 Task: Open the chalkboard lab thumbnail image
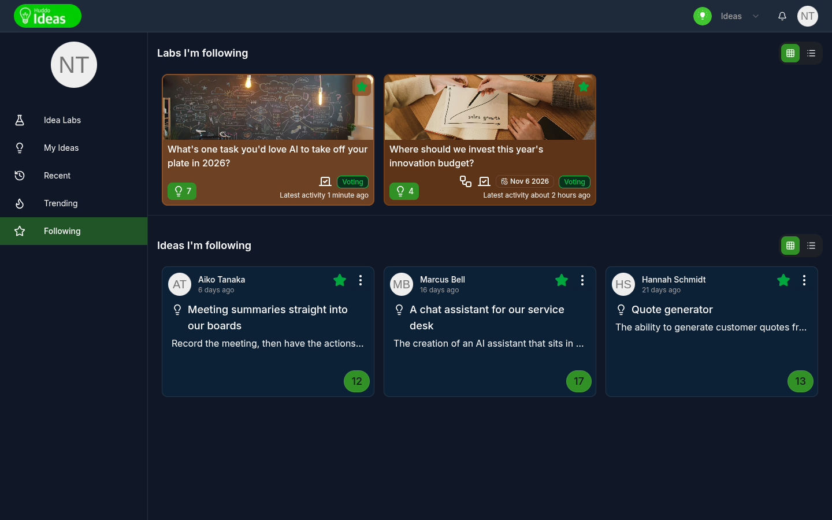[268, 107]
